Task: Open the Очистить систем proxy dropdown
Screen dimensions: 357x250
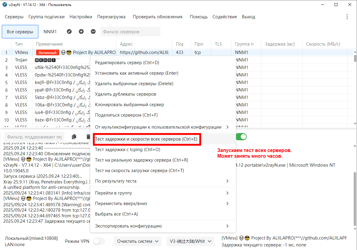Action: pos(138,241)
